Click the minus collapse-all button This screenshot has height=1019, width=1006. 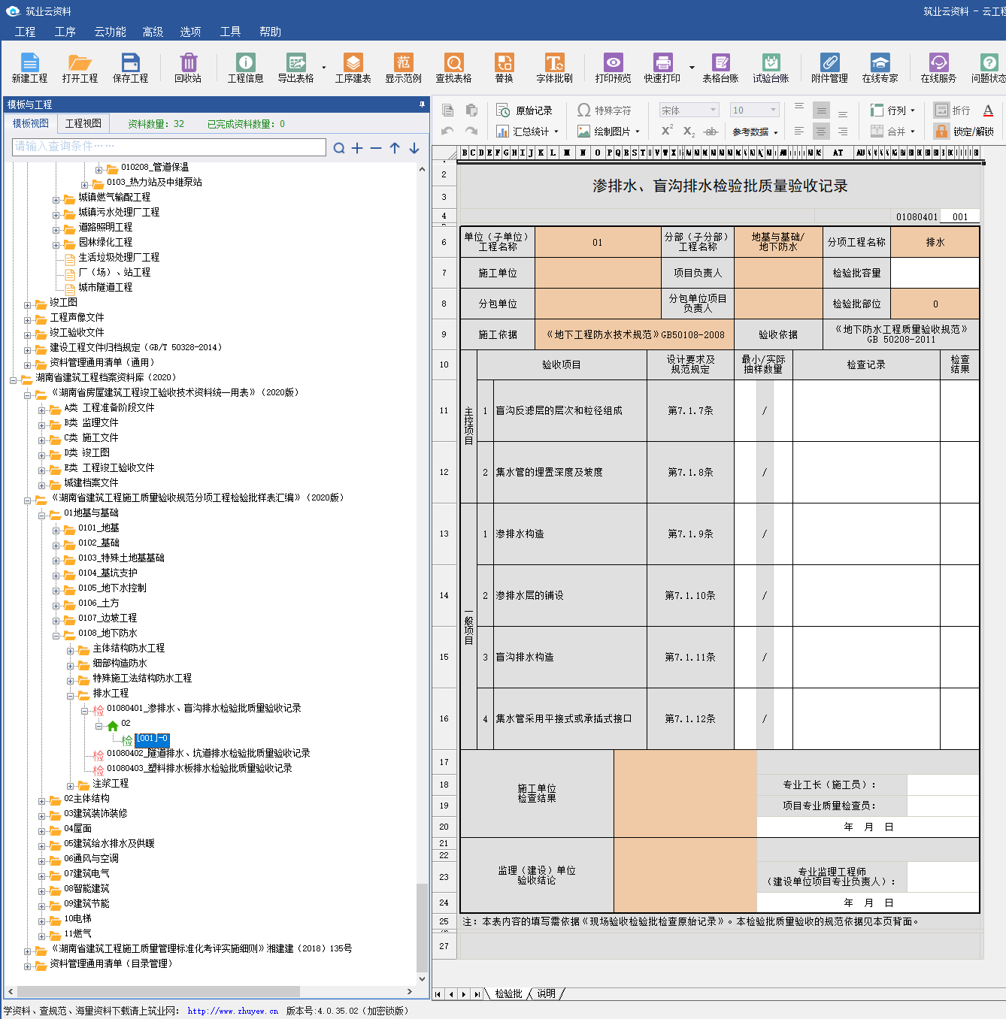pos(376,148)
